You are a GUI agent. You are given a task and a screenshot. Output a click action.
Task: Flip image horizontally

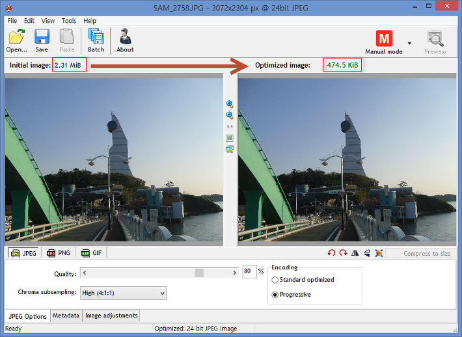click(x=355, y=253)
